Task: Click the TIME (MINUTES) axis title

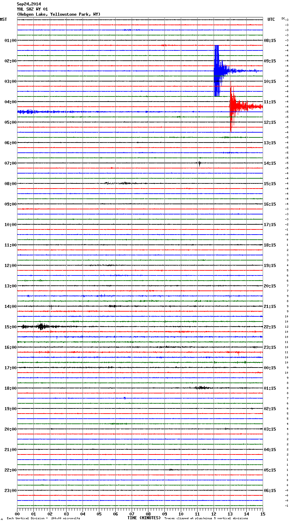Action: point(144,518)
